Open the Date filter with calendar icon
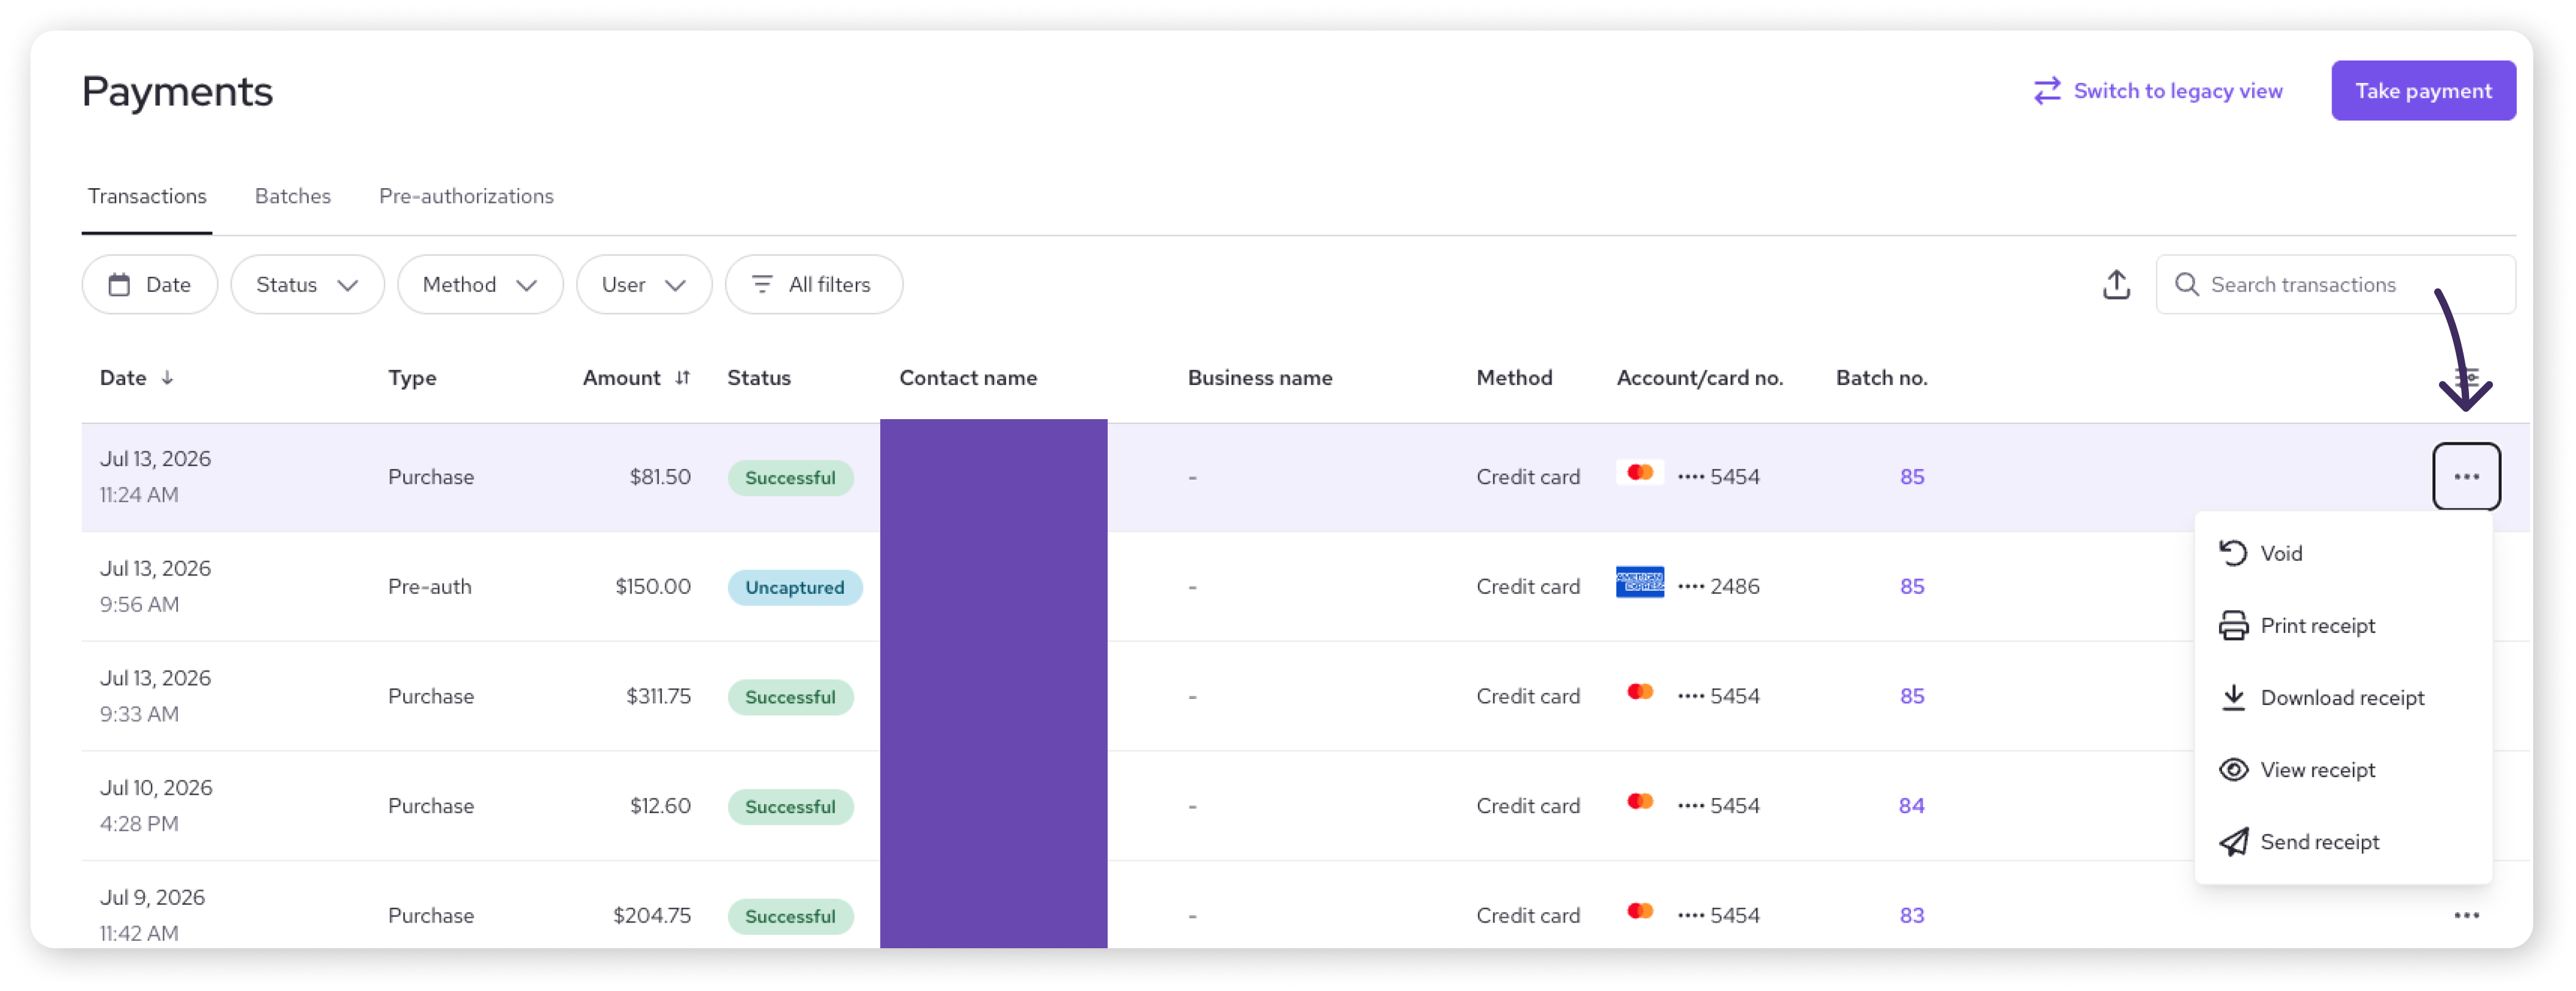This screenshot has width=2576, height=991. point(149,285)
